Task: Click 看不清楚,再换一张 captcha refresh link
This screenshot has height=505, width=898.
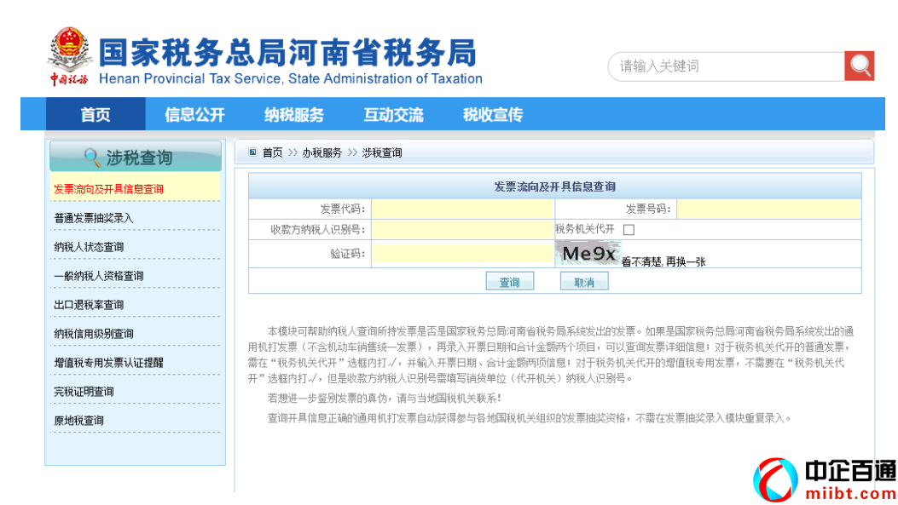Action: point(663,262)
